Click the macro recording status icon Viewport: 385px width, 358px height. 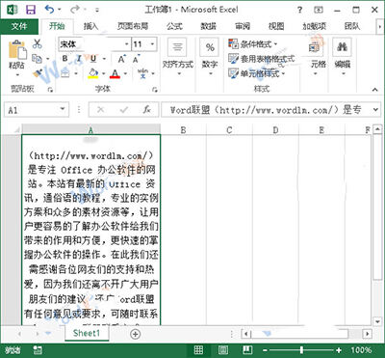38,350
